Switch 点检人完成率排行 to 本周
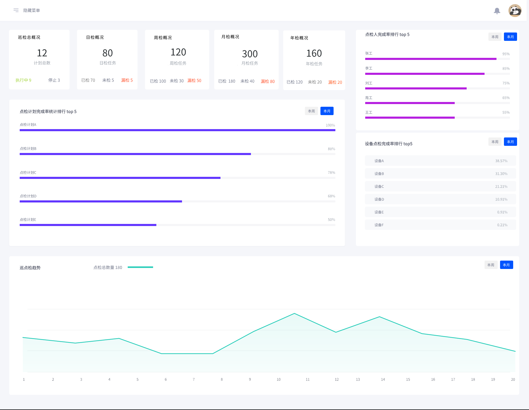Image resolution: width=529 pixels, height=410 pixels. 495,37
